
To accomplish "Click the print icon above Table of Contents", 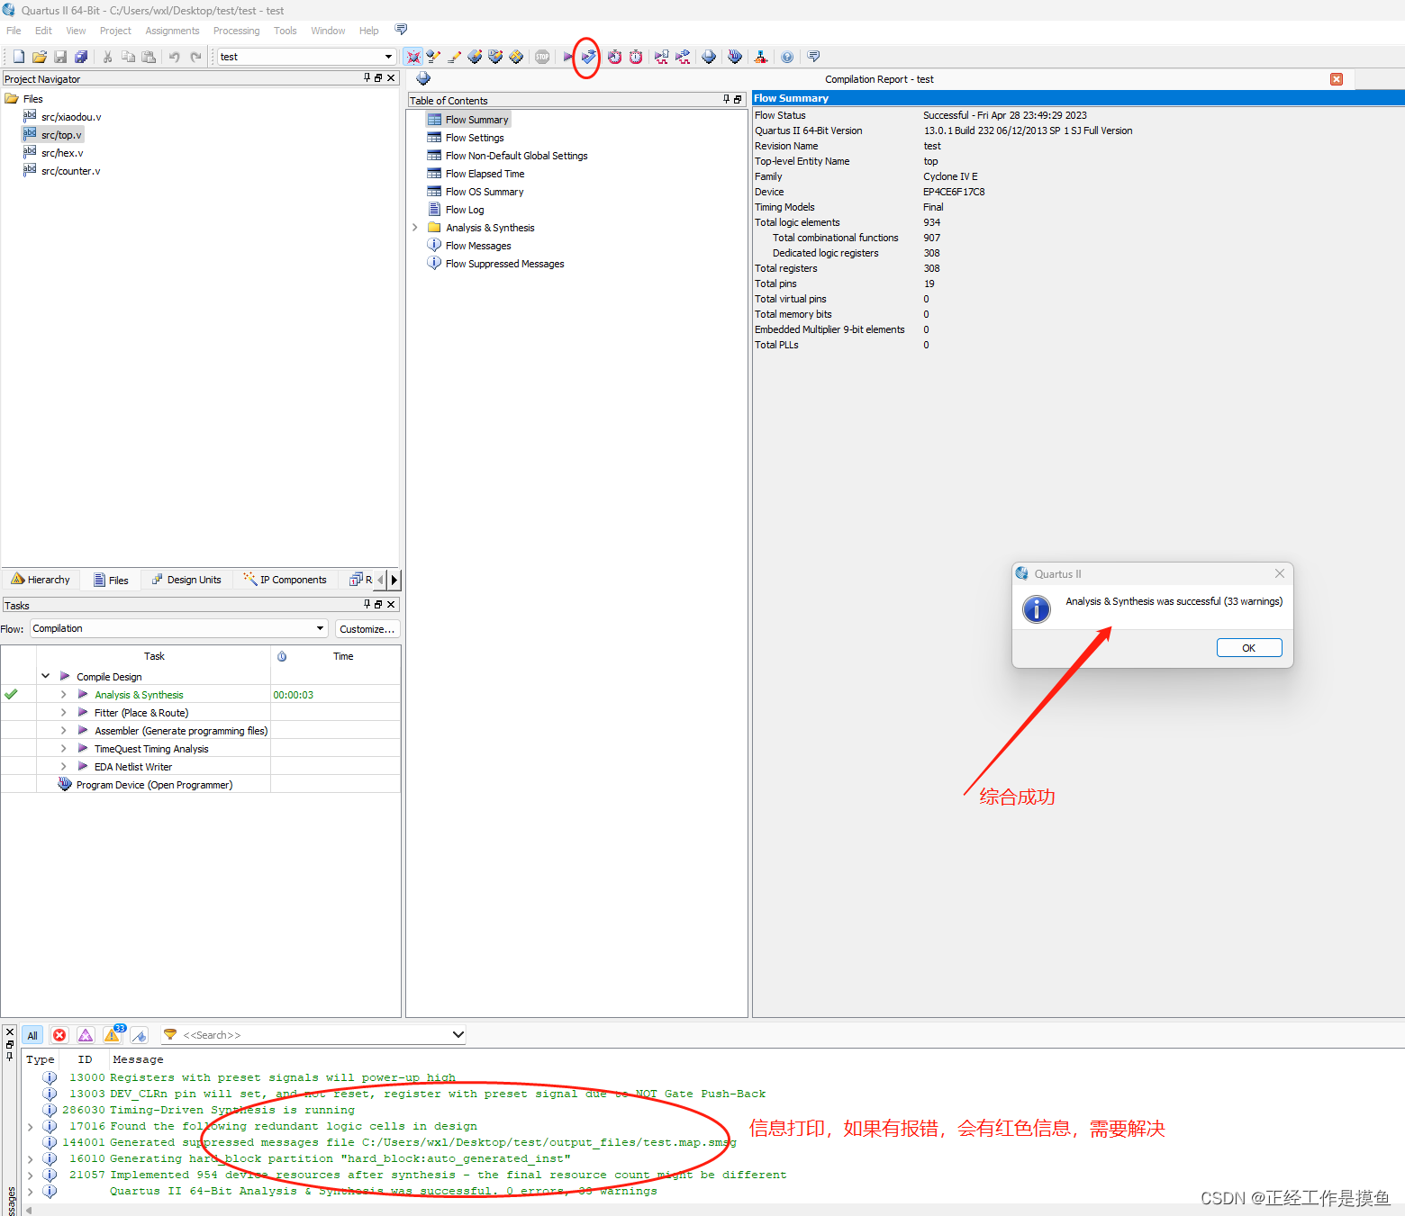I will (423, 79).
